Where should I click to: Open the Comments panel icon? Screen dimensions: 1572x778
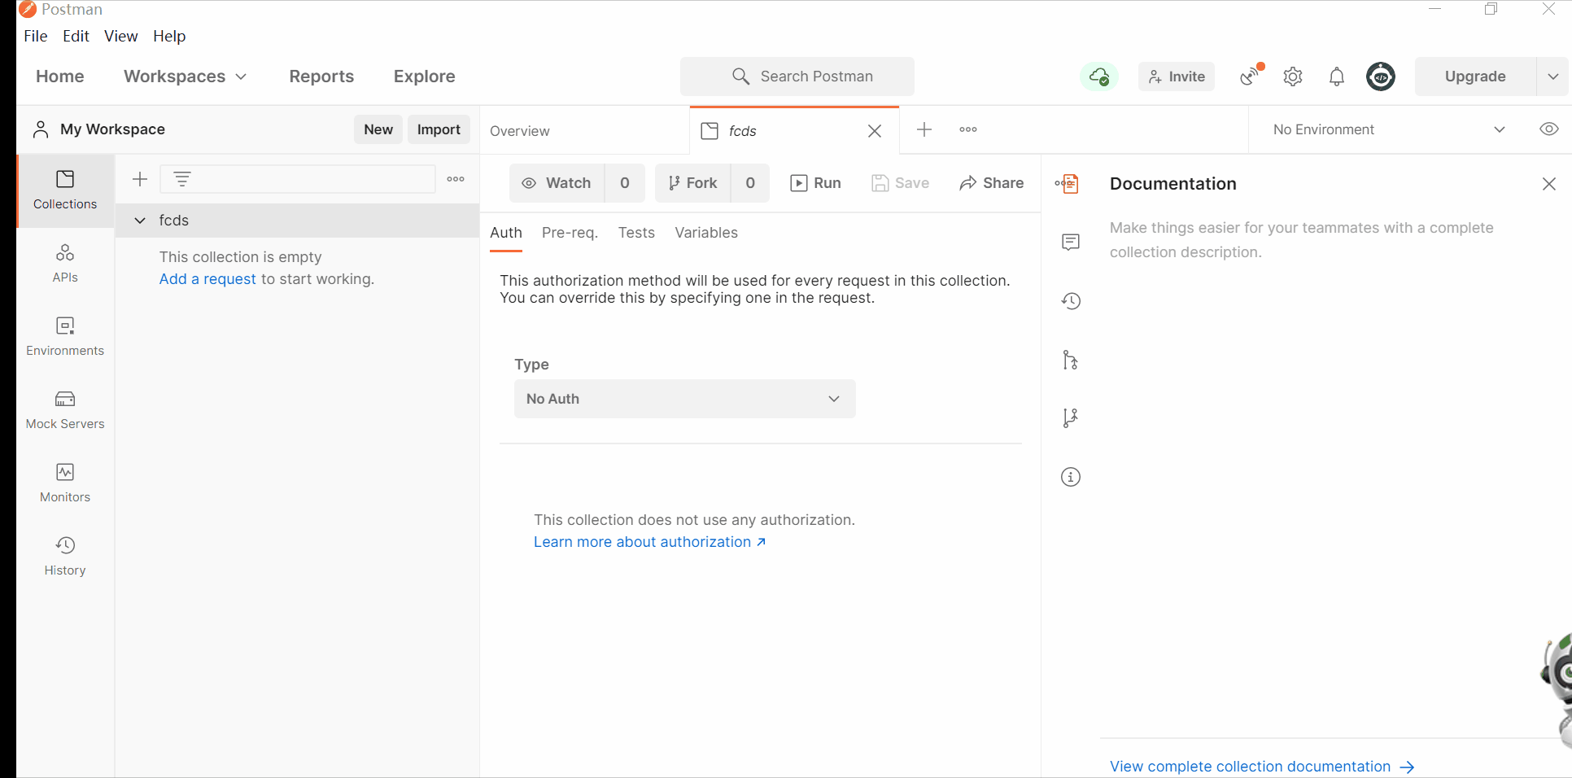pos(1071,242)
